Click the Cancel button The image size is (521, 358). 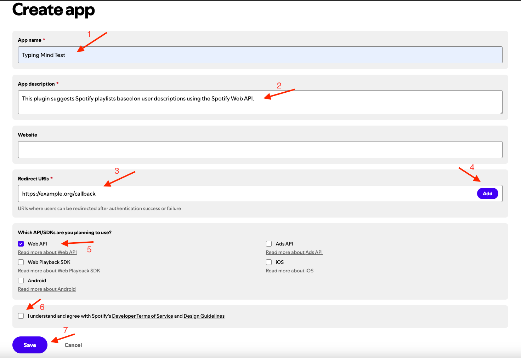click(x=73, y=345)
